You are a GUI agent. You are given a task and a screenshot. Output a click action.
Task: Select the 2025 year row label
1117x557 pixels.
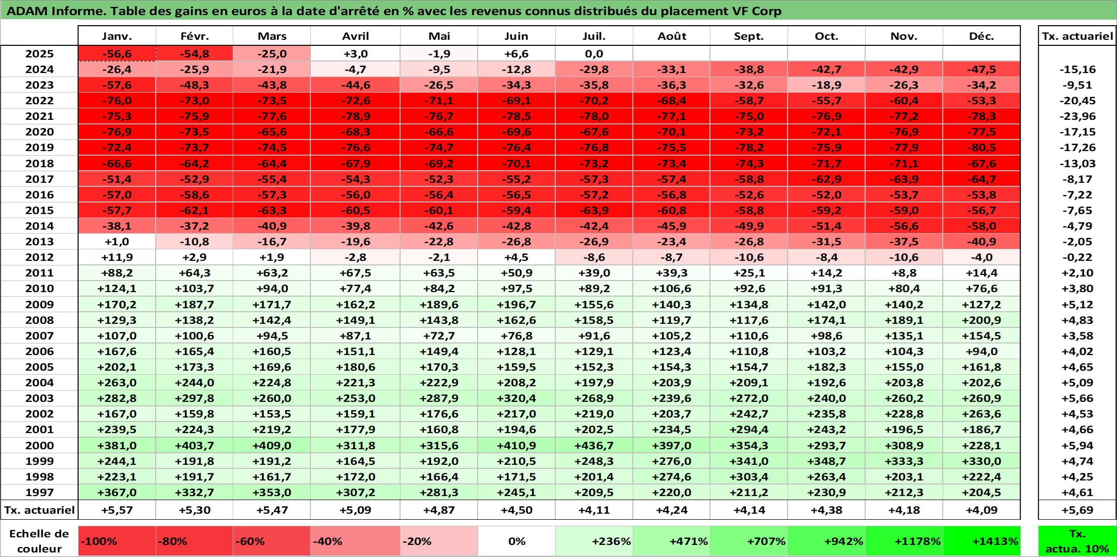pos(39,53)
